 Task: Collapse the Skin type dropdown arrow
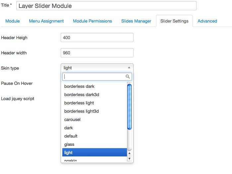pos(129,68)
